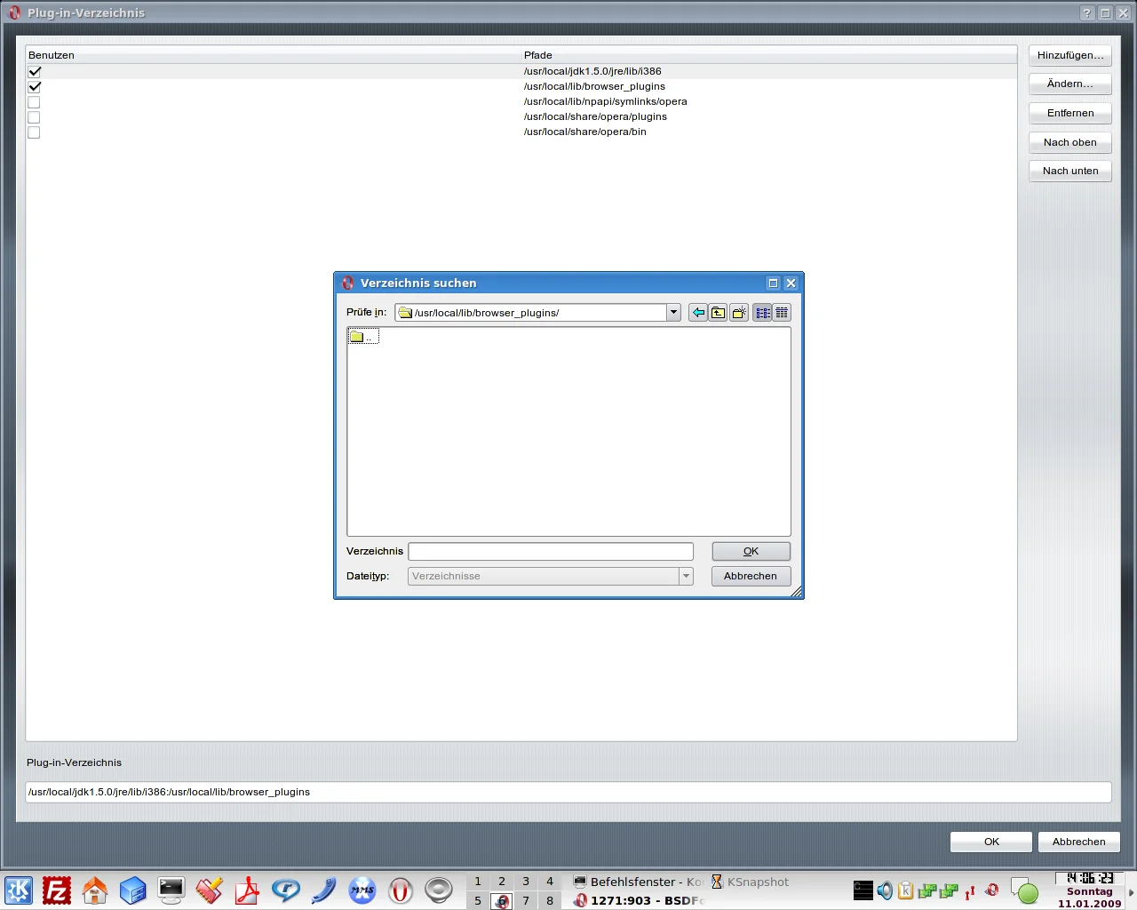
Task: Enable the npapi/symlinks/opera path checkbox
Action: tap(35, 102)
